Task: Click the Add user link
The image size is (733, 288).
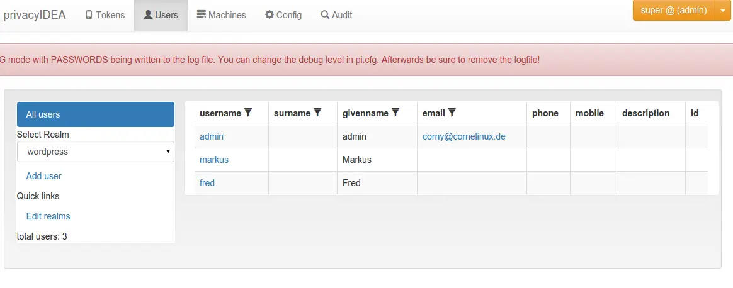Action: point(44,176)
